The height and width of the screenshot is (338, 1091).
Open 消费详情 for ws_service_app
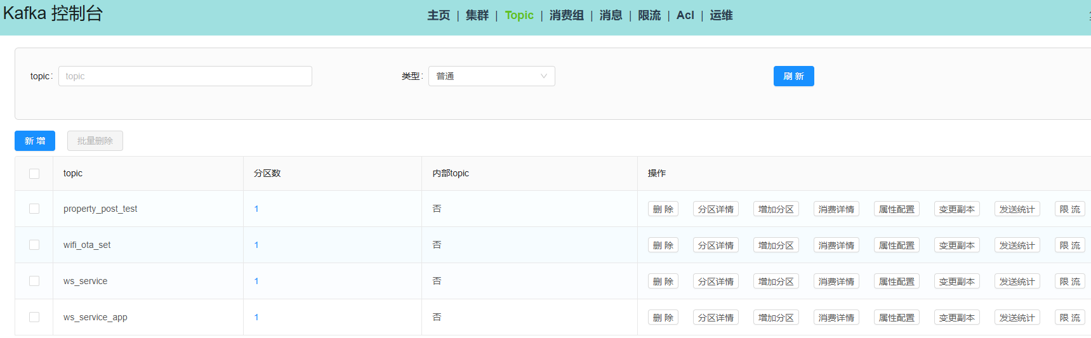(x=836, y=318)
